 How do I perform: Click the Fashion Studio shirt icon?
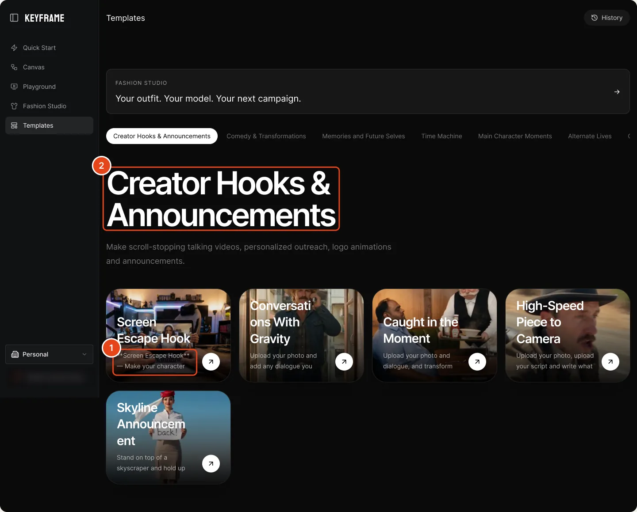(x=14, y=106)
